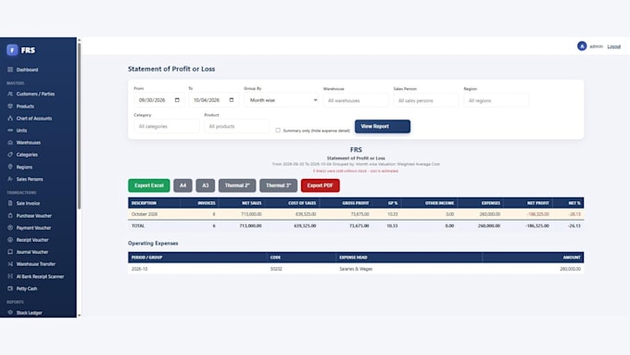Click the To date field
The image size is (630, 355).
click(213, 100)
